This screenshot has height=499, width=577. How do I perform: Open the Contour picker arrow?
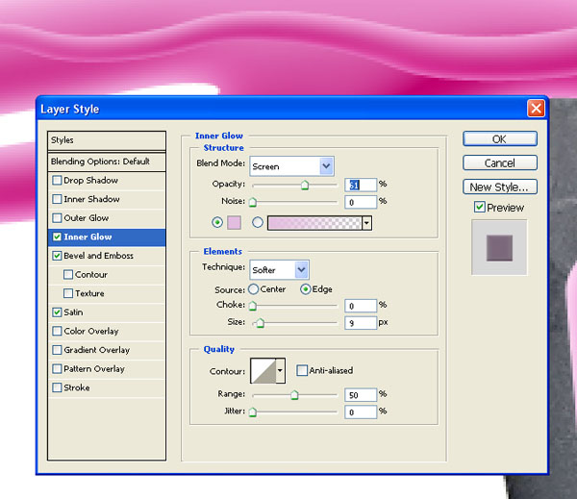[280, 370]
